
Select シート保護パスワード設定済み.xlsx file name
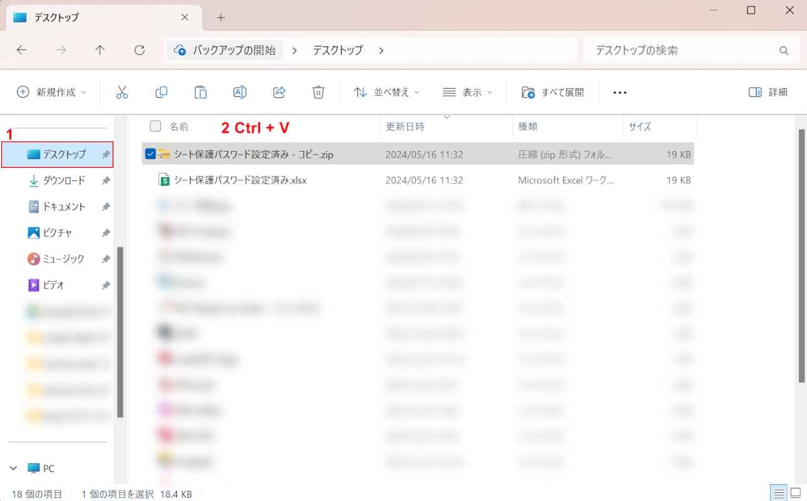point(241,180)
